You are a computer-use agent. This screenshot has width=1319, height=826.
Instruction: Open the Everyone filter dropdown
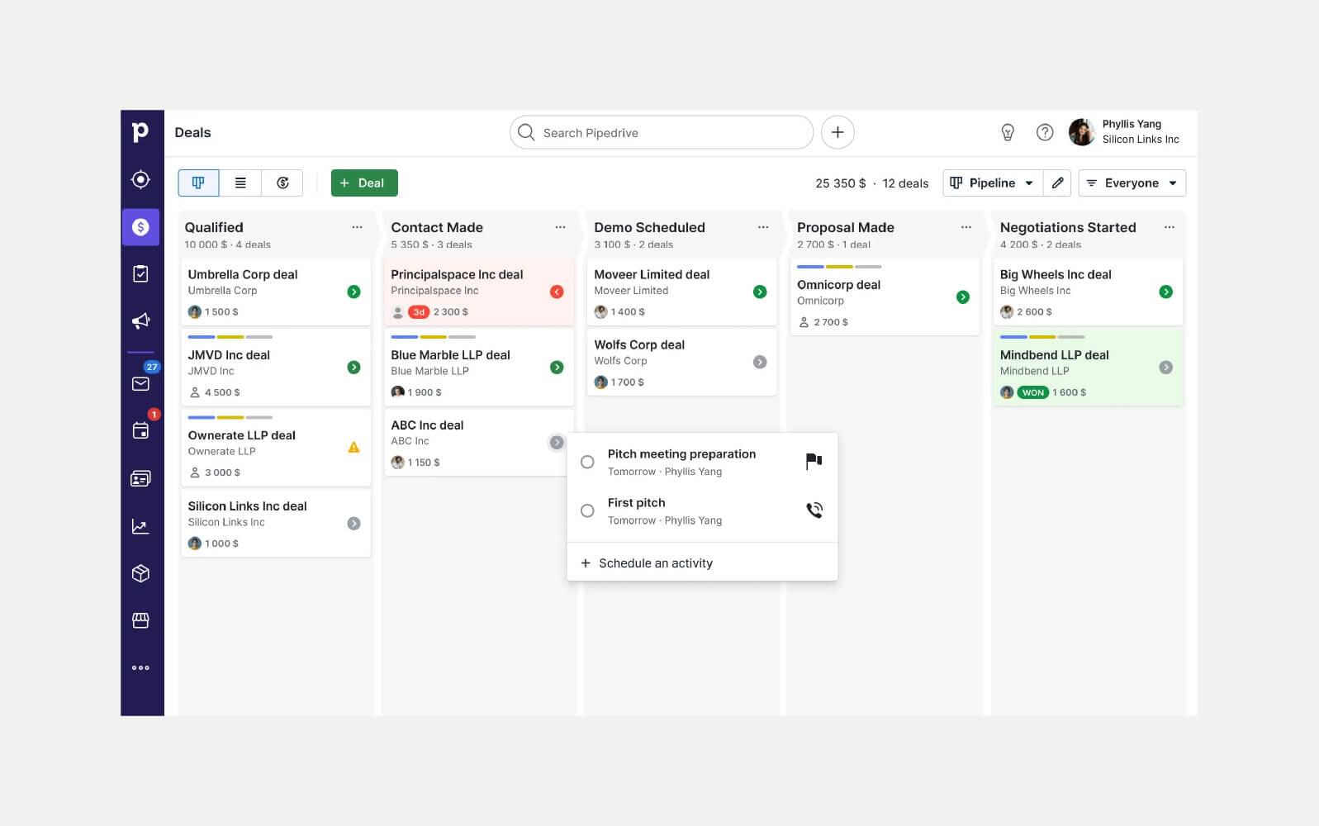(1132, 183)
